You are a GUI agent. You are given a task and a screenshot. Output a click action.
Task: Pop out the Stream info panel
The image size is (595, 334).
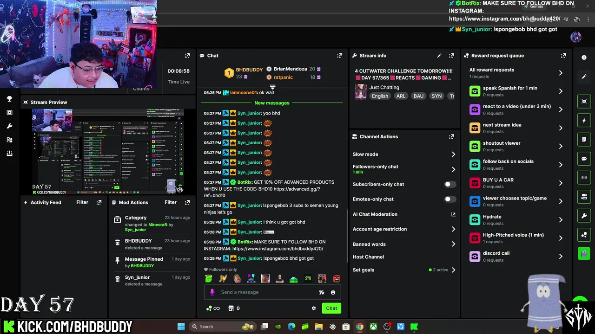click(451, 56)
